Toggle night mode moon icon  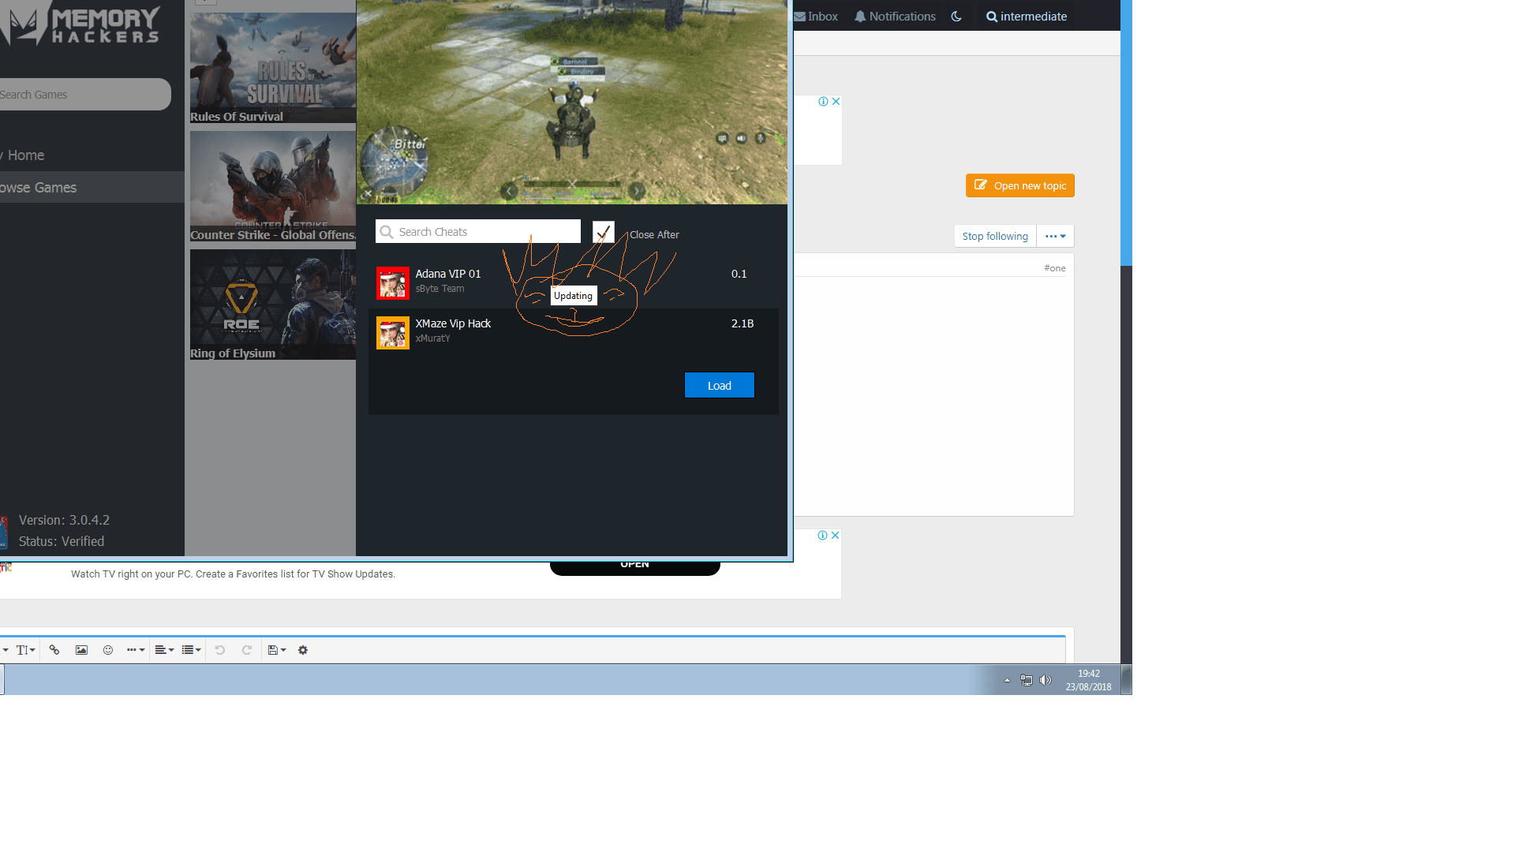point(956,17)
